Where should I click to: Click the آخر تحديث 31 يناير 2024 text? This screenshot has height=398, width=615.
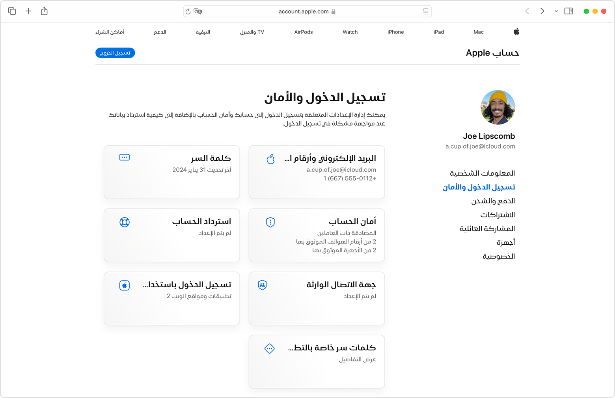coord(202,170)
